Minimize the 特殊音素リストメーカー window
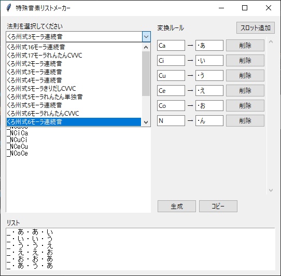The width and height of the screenshot is (281, 276). 221,8
